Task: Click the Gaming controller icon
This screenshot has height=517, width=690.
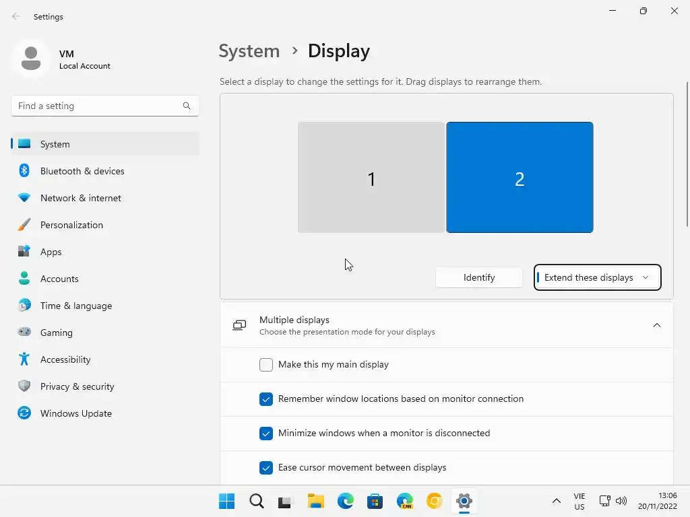Action: 24,332
